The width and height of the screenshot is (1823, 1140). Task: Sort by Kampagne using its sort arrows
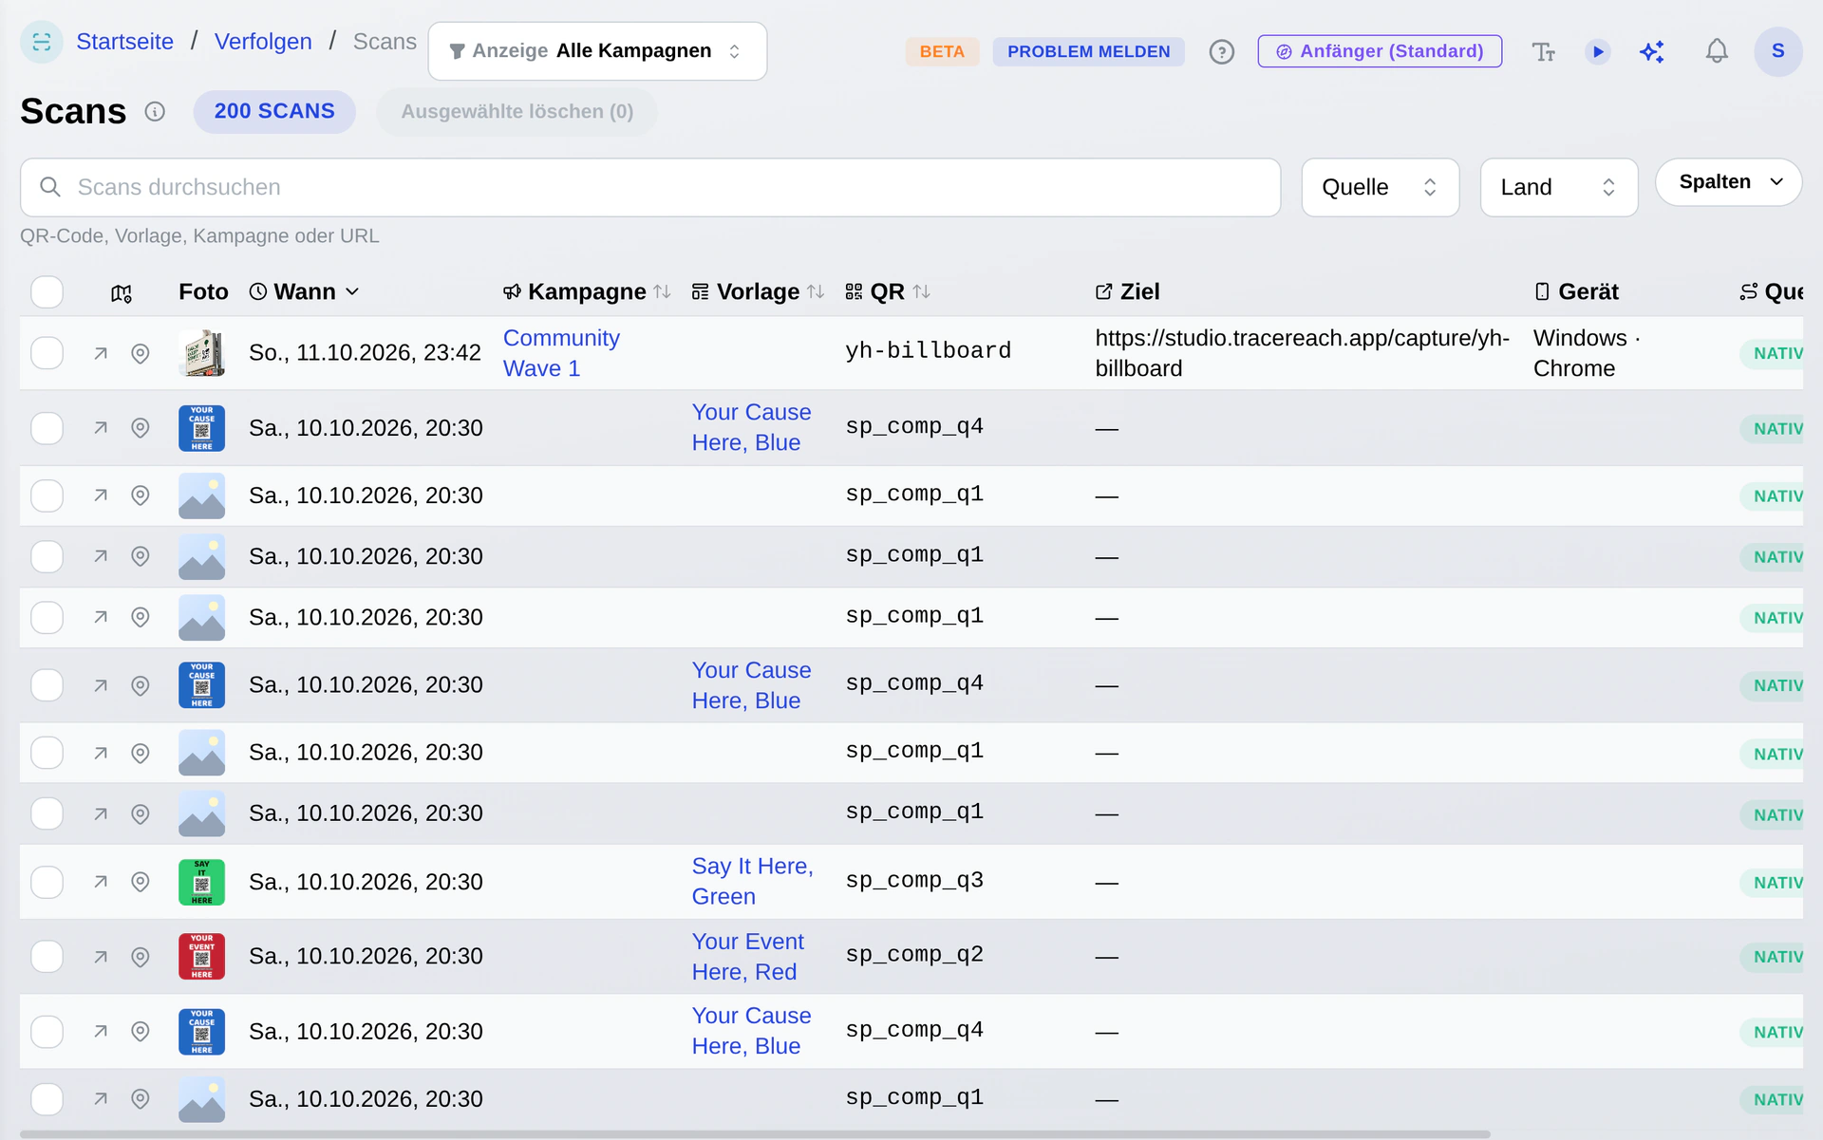pyautogui.click(x=663, y=292)
